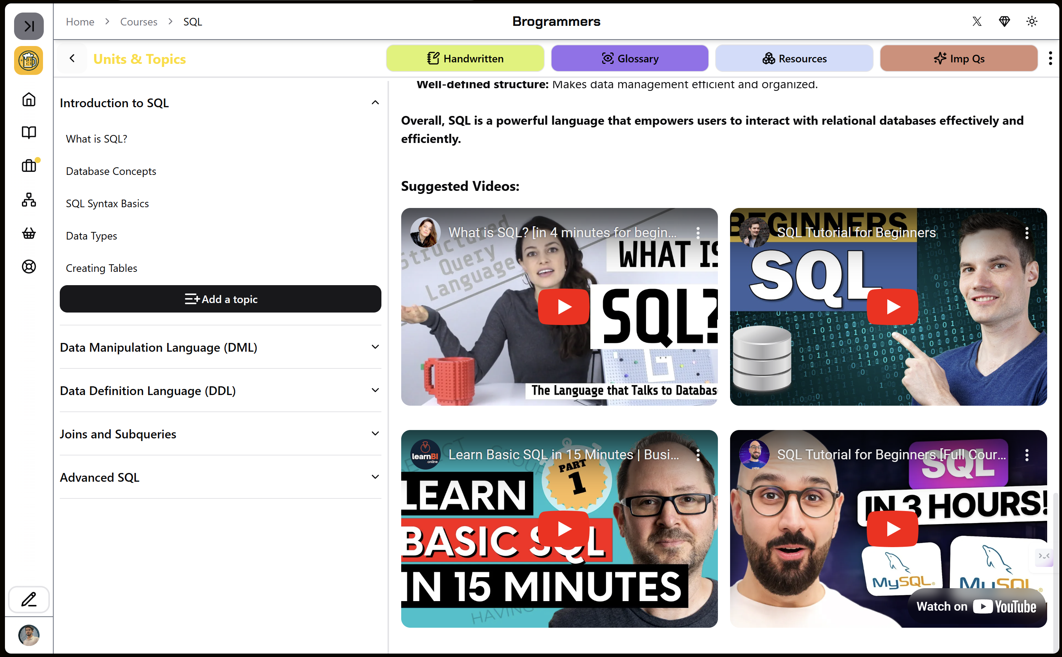Viewport: 1062px width, 657px height.
Task: Click the diamond premium icon
Action: pyautogui.click(x=1004, y=21)
